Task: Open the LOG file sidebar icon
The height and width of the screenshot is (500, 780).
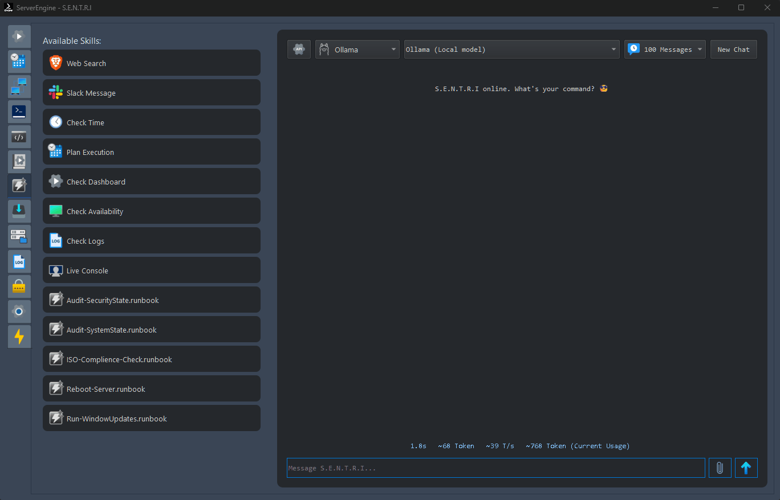Action: point(19,261)
